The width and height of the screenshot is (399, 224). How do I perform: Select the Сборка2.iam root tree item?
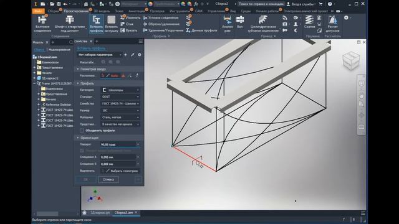click(47, 57)
